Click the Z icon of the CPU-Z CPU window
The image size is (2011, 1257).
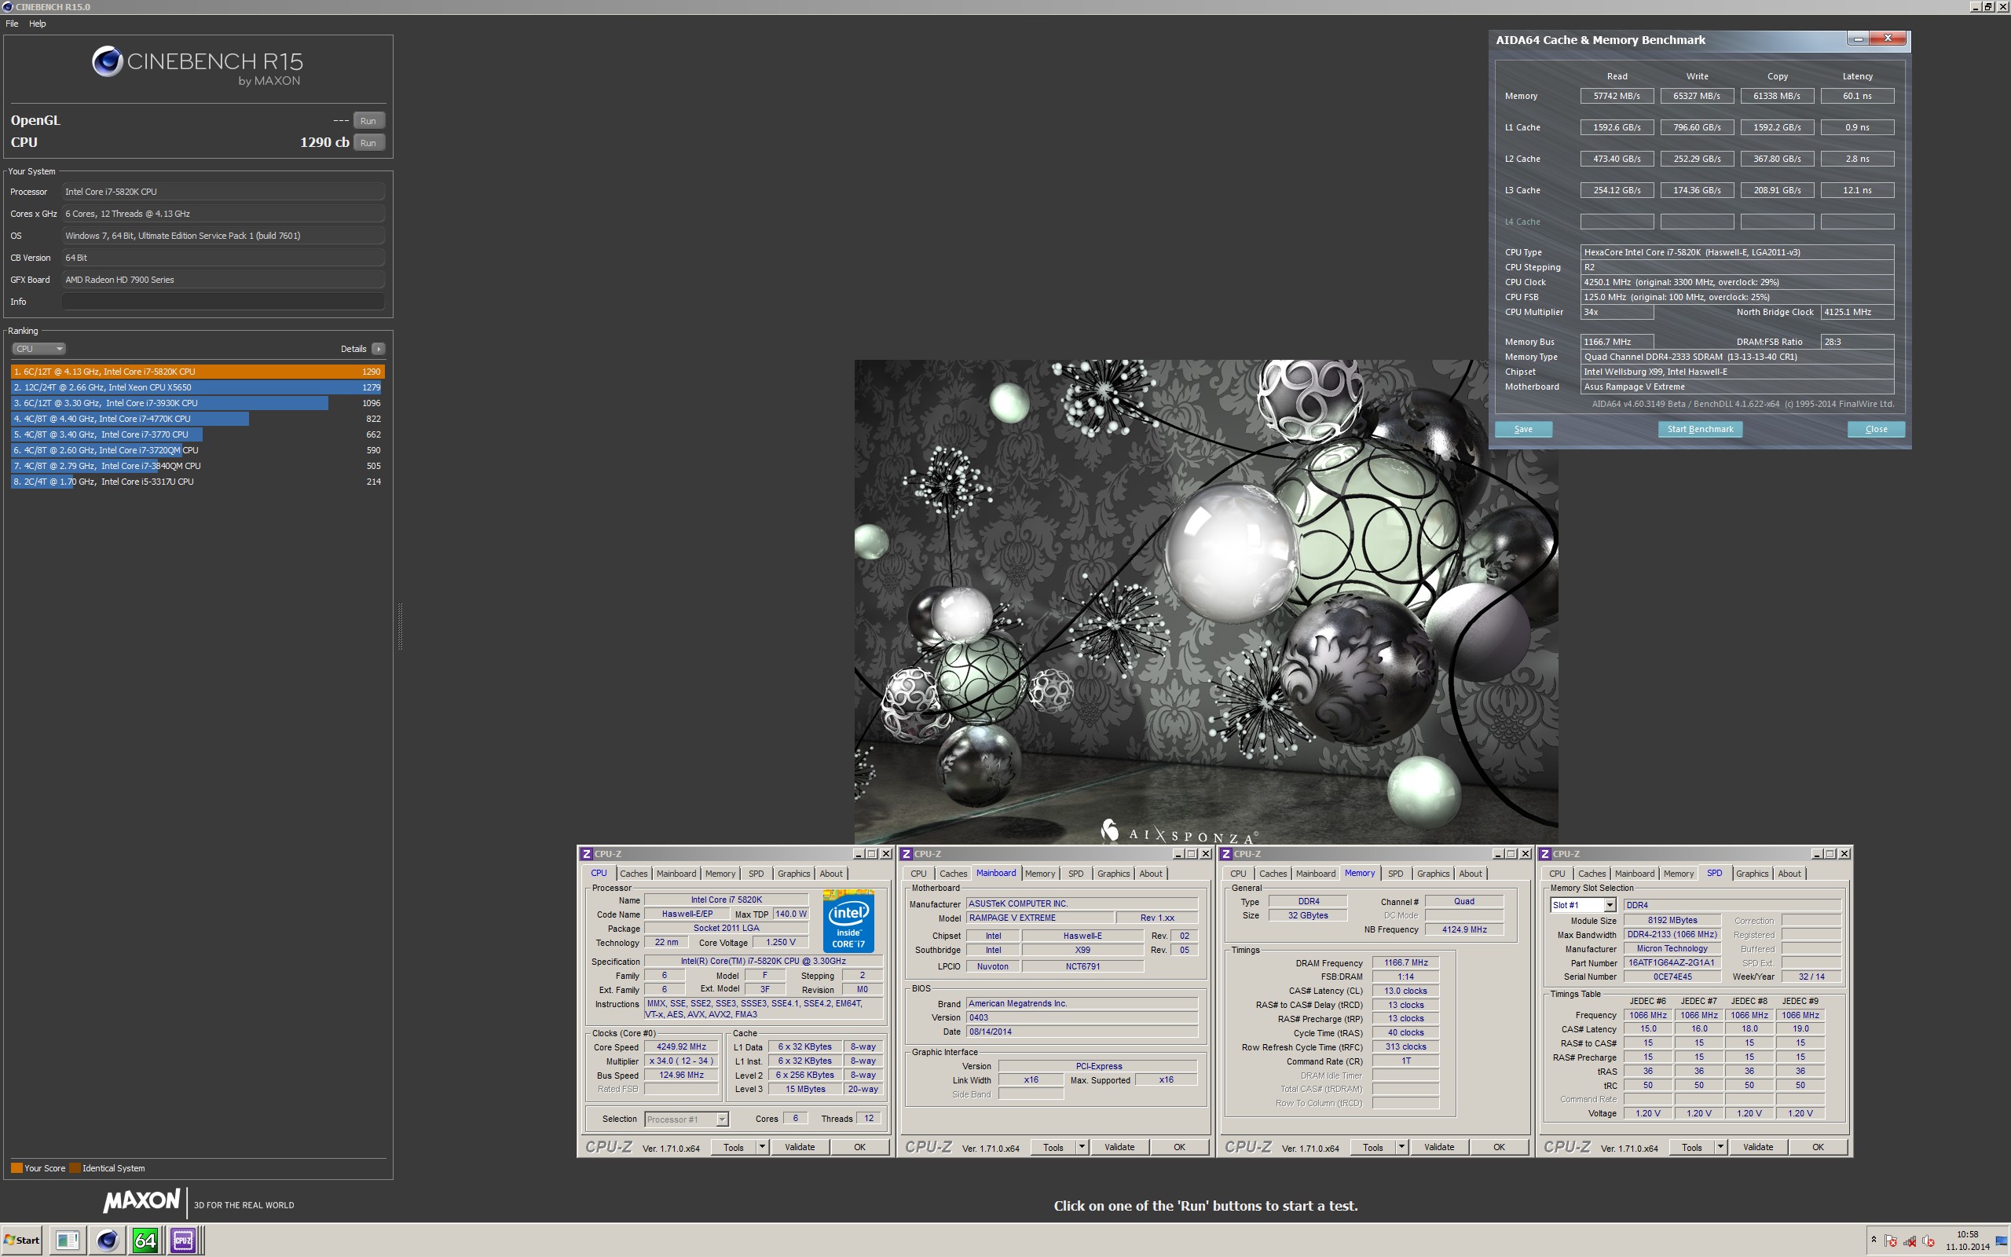587,854
